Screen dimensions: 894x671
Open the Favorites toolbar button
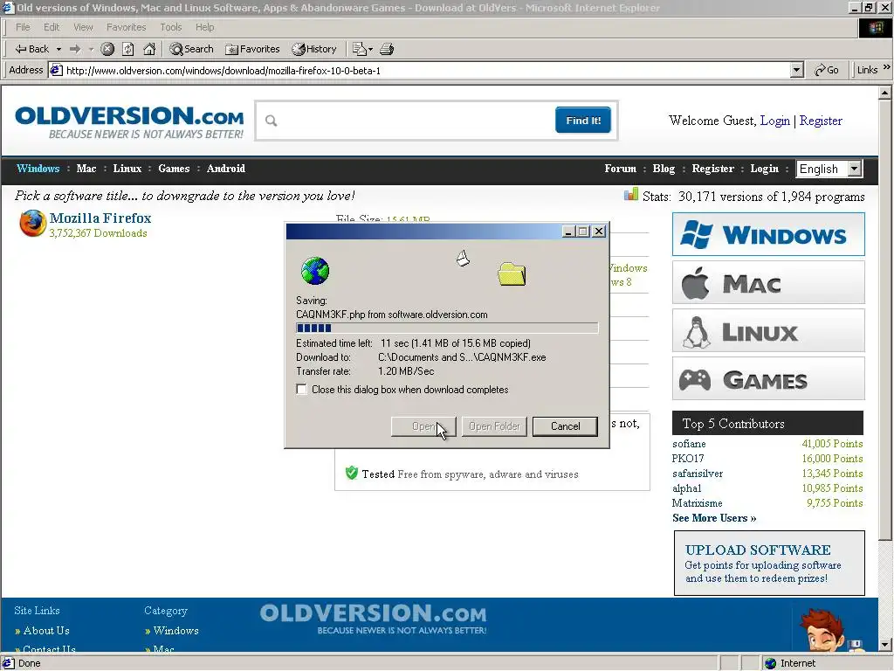click(252, 49)
